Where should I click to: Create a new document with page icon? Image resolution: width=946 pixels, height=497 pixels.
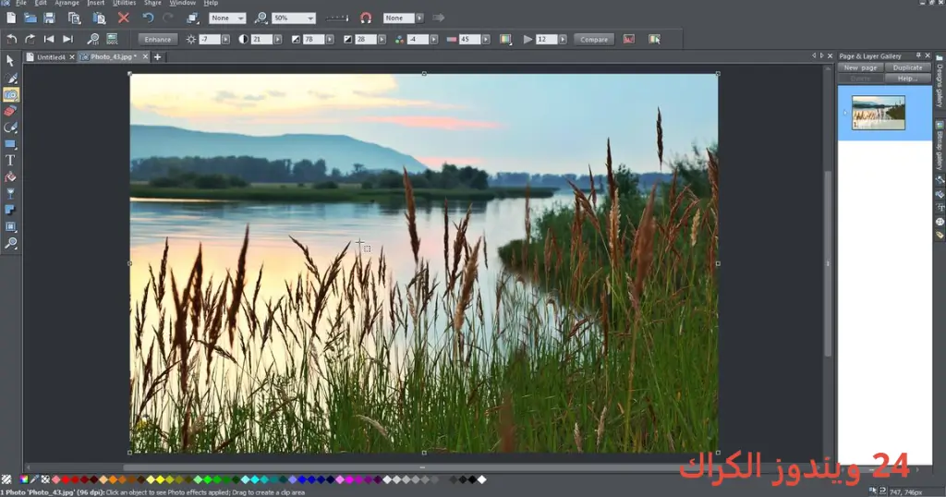[x=11, y=18]
